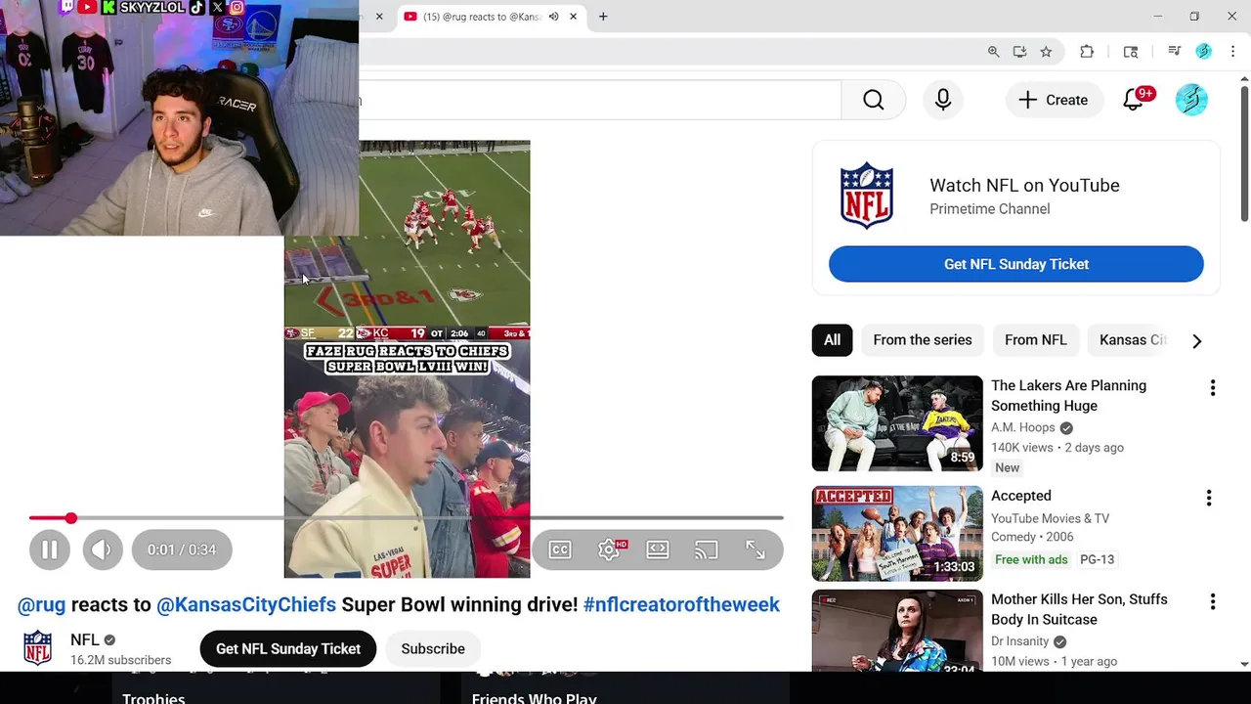Click the Watch NFL on YouTube heading

pos(1024,186)
